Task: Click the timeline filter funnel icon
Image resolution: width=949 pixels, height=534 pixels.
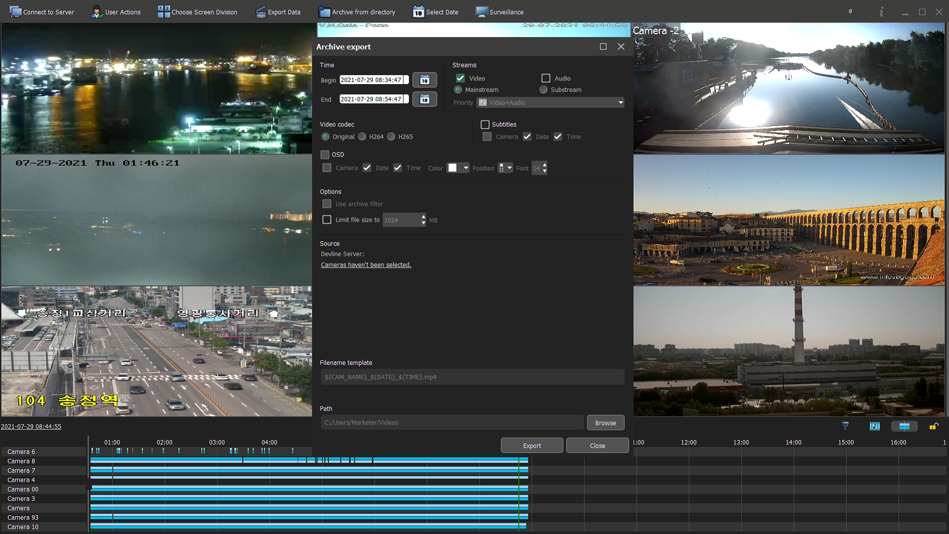Action: [x=845, y=426]
